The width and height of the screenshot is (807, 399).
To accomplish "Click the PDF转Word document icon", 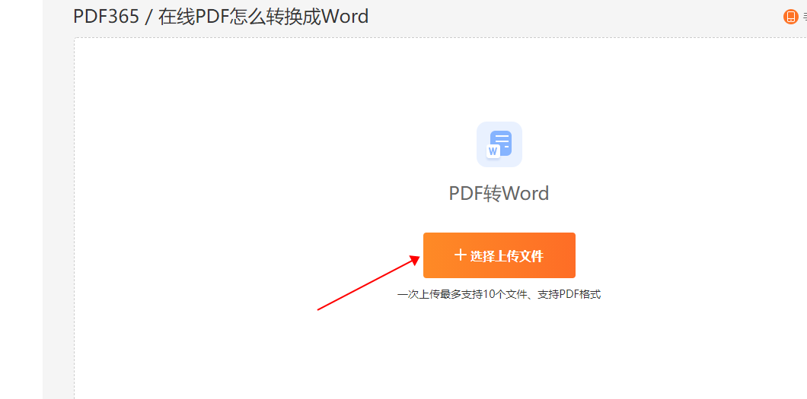I will (499, 144).
